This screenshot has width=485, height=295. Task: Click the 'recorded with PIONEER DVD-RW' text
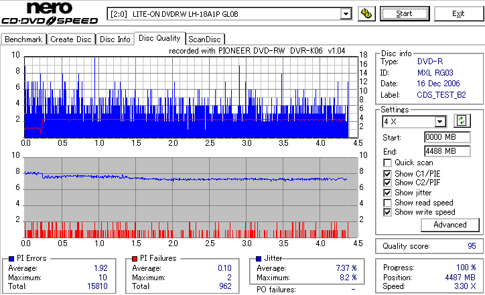[226, 51]
